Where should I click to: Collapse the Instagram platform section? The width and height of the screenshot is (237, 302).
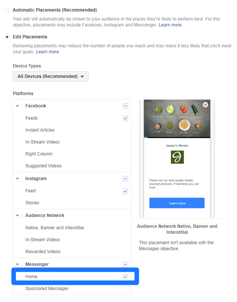(17, 179)
